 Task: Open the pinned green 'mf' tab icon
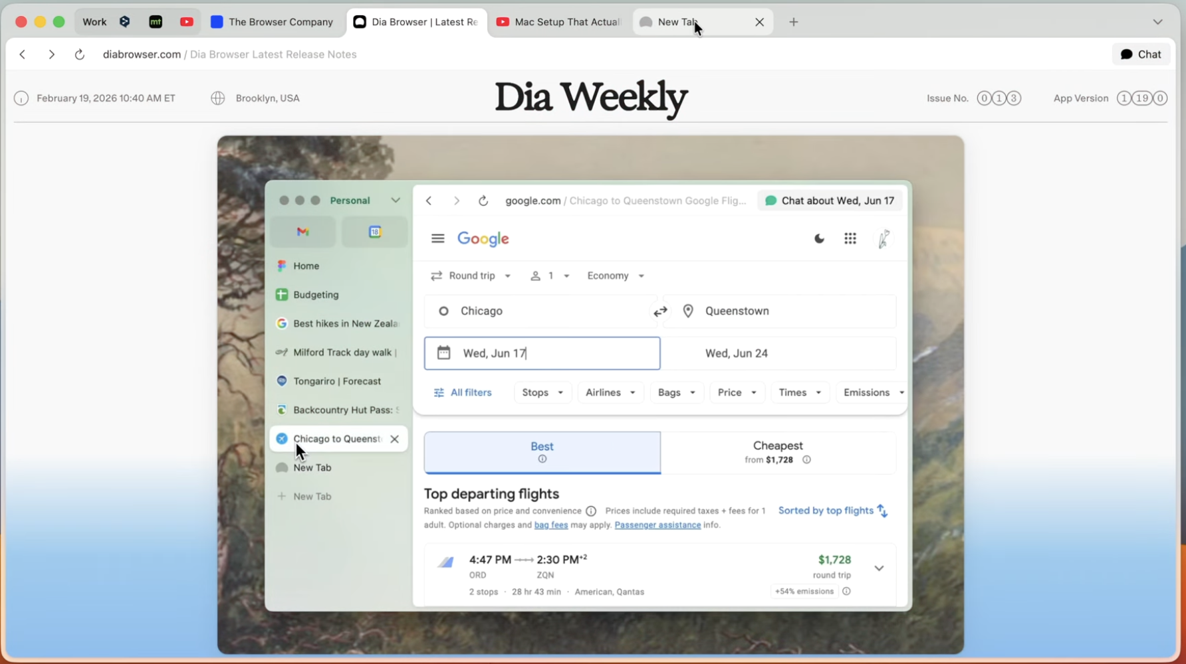click(156, 22)
